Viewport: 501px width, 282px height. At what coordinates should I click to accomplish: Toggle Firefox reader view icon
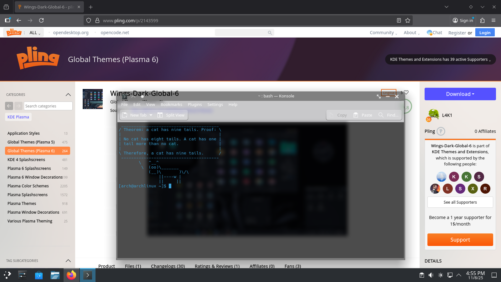399,20
